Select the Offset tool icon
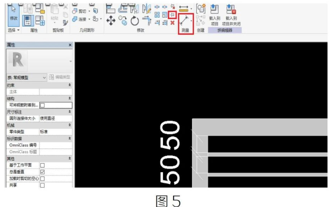 click(123, 9)
